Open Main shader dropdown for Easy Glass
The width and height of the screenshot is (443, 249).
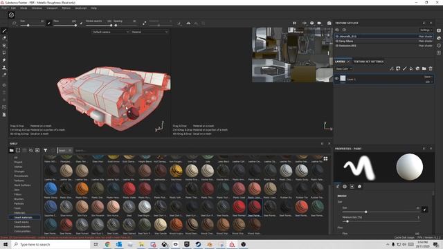425,41
